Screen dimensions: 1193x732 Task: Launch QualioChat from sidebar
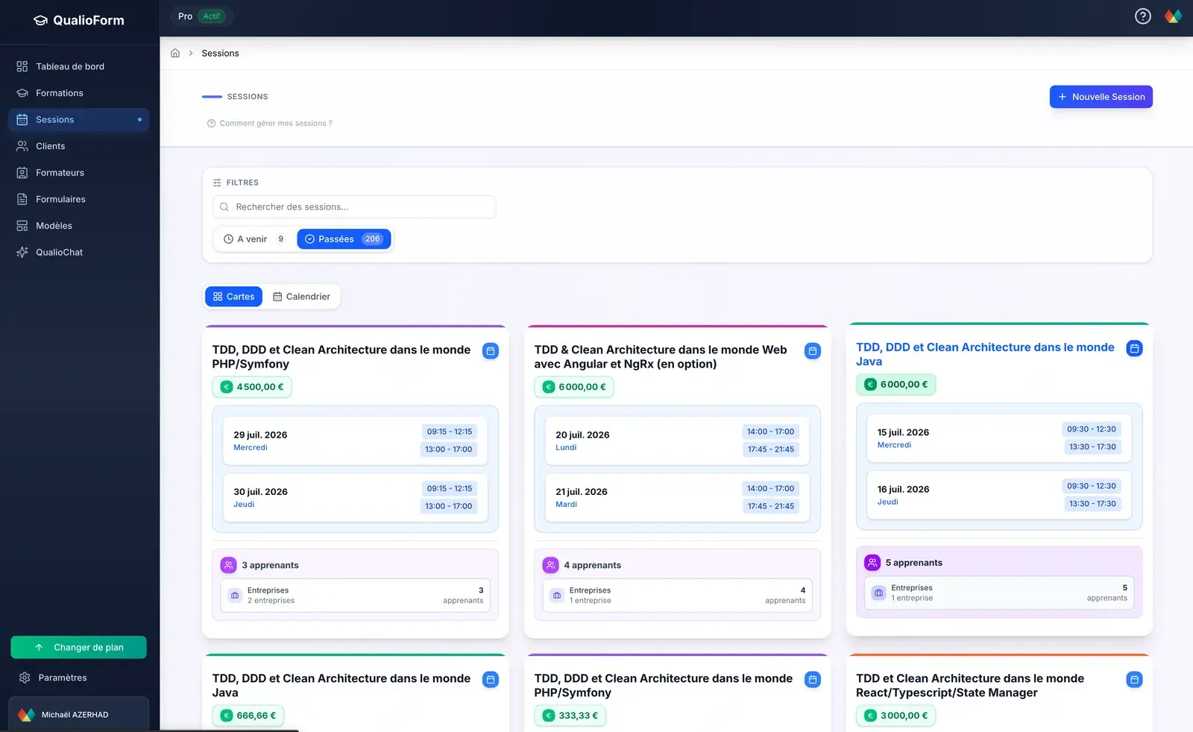click(78, 252)
